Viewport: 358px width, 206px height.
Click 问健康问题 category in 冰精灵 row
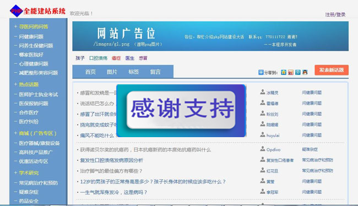tap(312, 93)
